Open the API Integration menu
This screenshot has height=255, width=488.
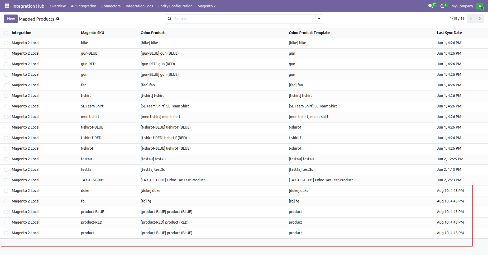point(83,6)
